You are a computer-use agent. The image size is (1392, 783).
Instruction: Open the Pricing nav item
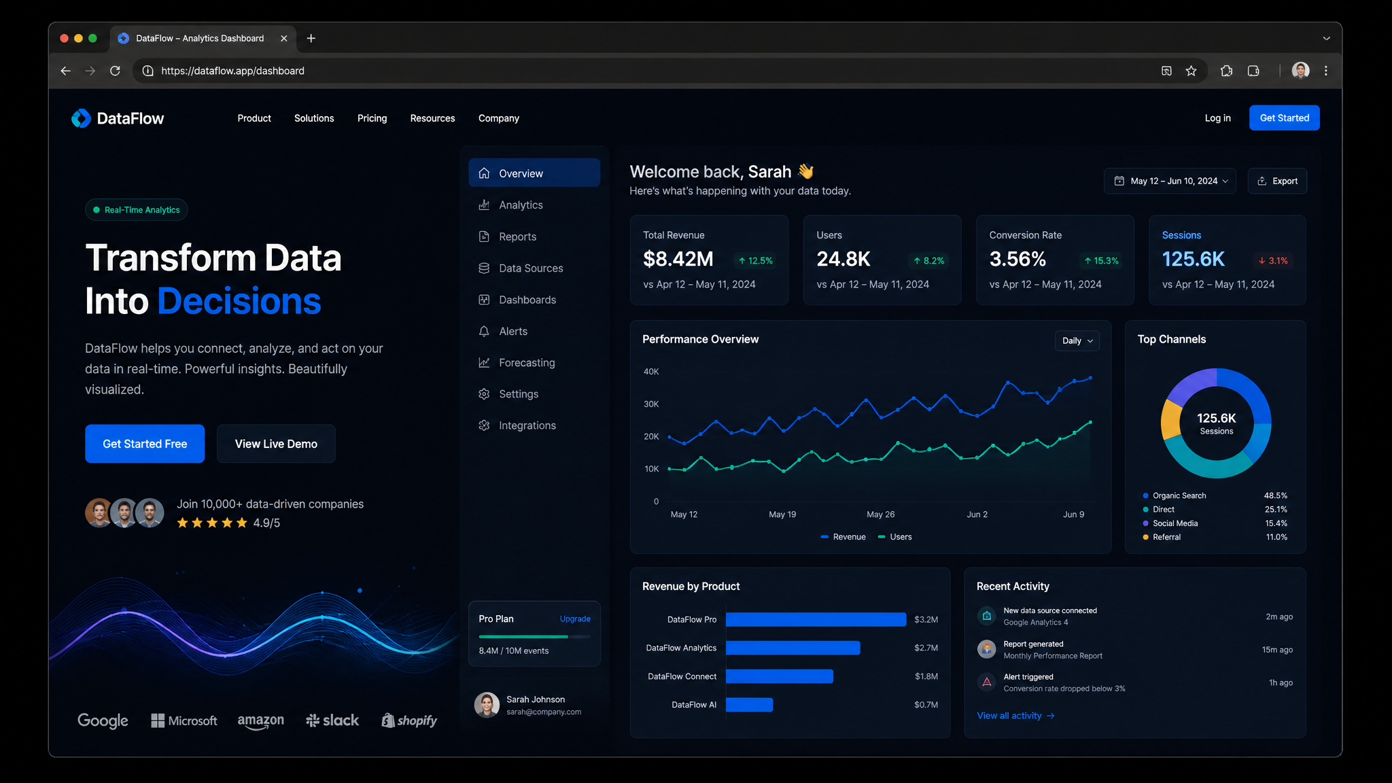[372, 118]
